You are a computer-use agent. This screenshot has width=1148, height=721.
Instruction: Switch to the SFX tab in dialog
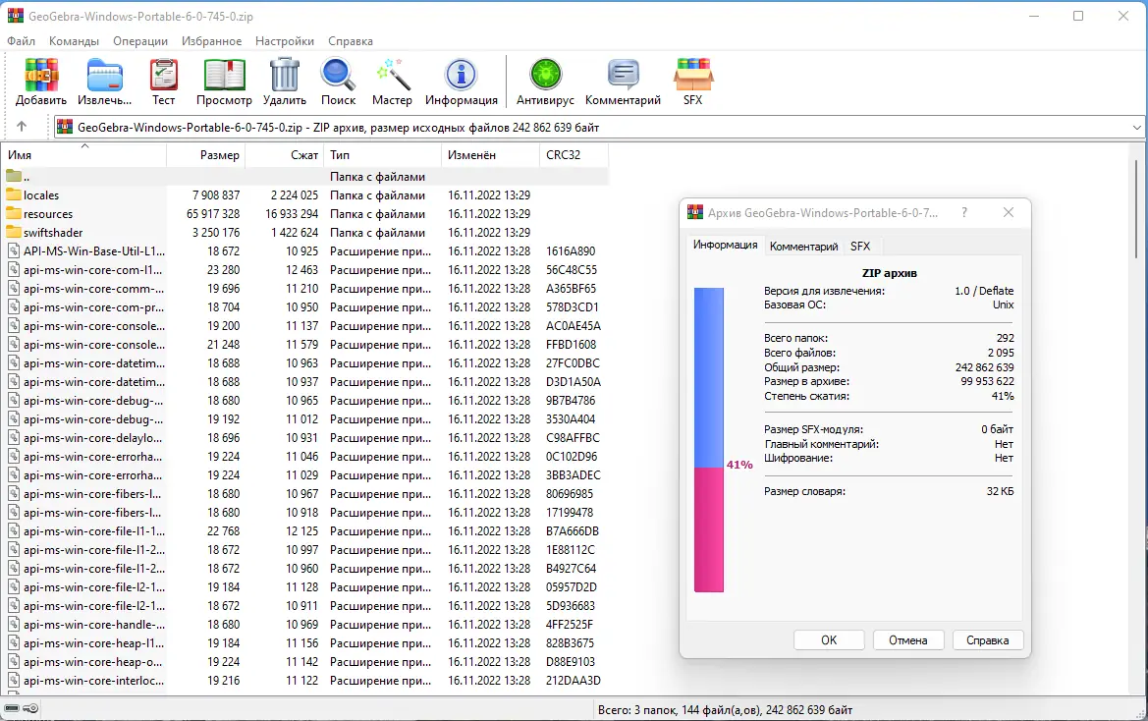[x=860, y=247]
